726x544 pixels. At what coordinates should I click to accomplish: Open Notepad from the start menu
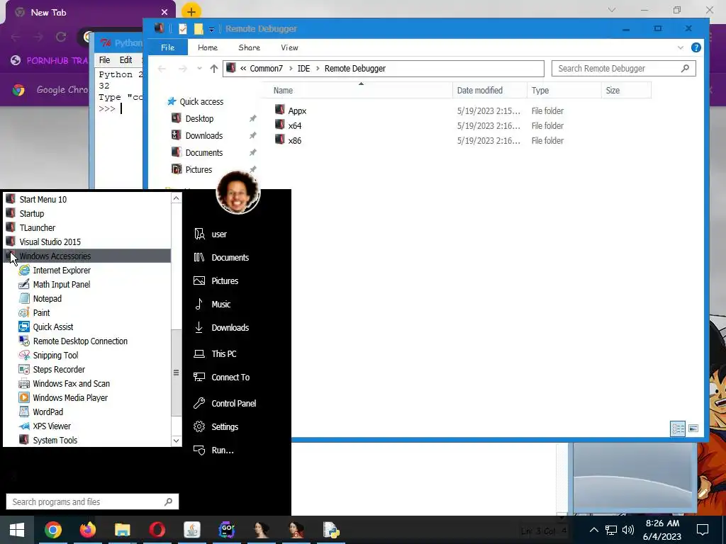pyautogui.click(x=47, y=298)
